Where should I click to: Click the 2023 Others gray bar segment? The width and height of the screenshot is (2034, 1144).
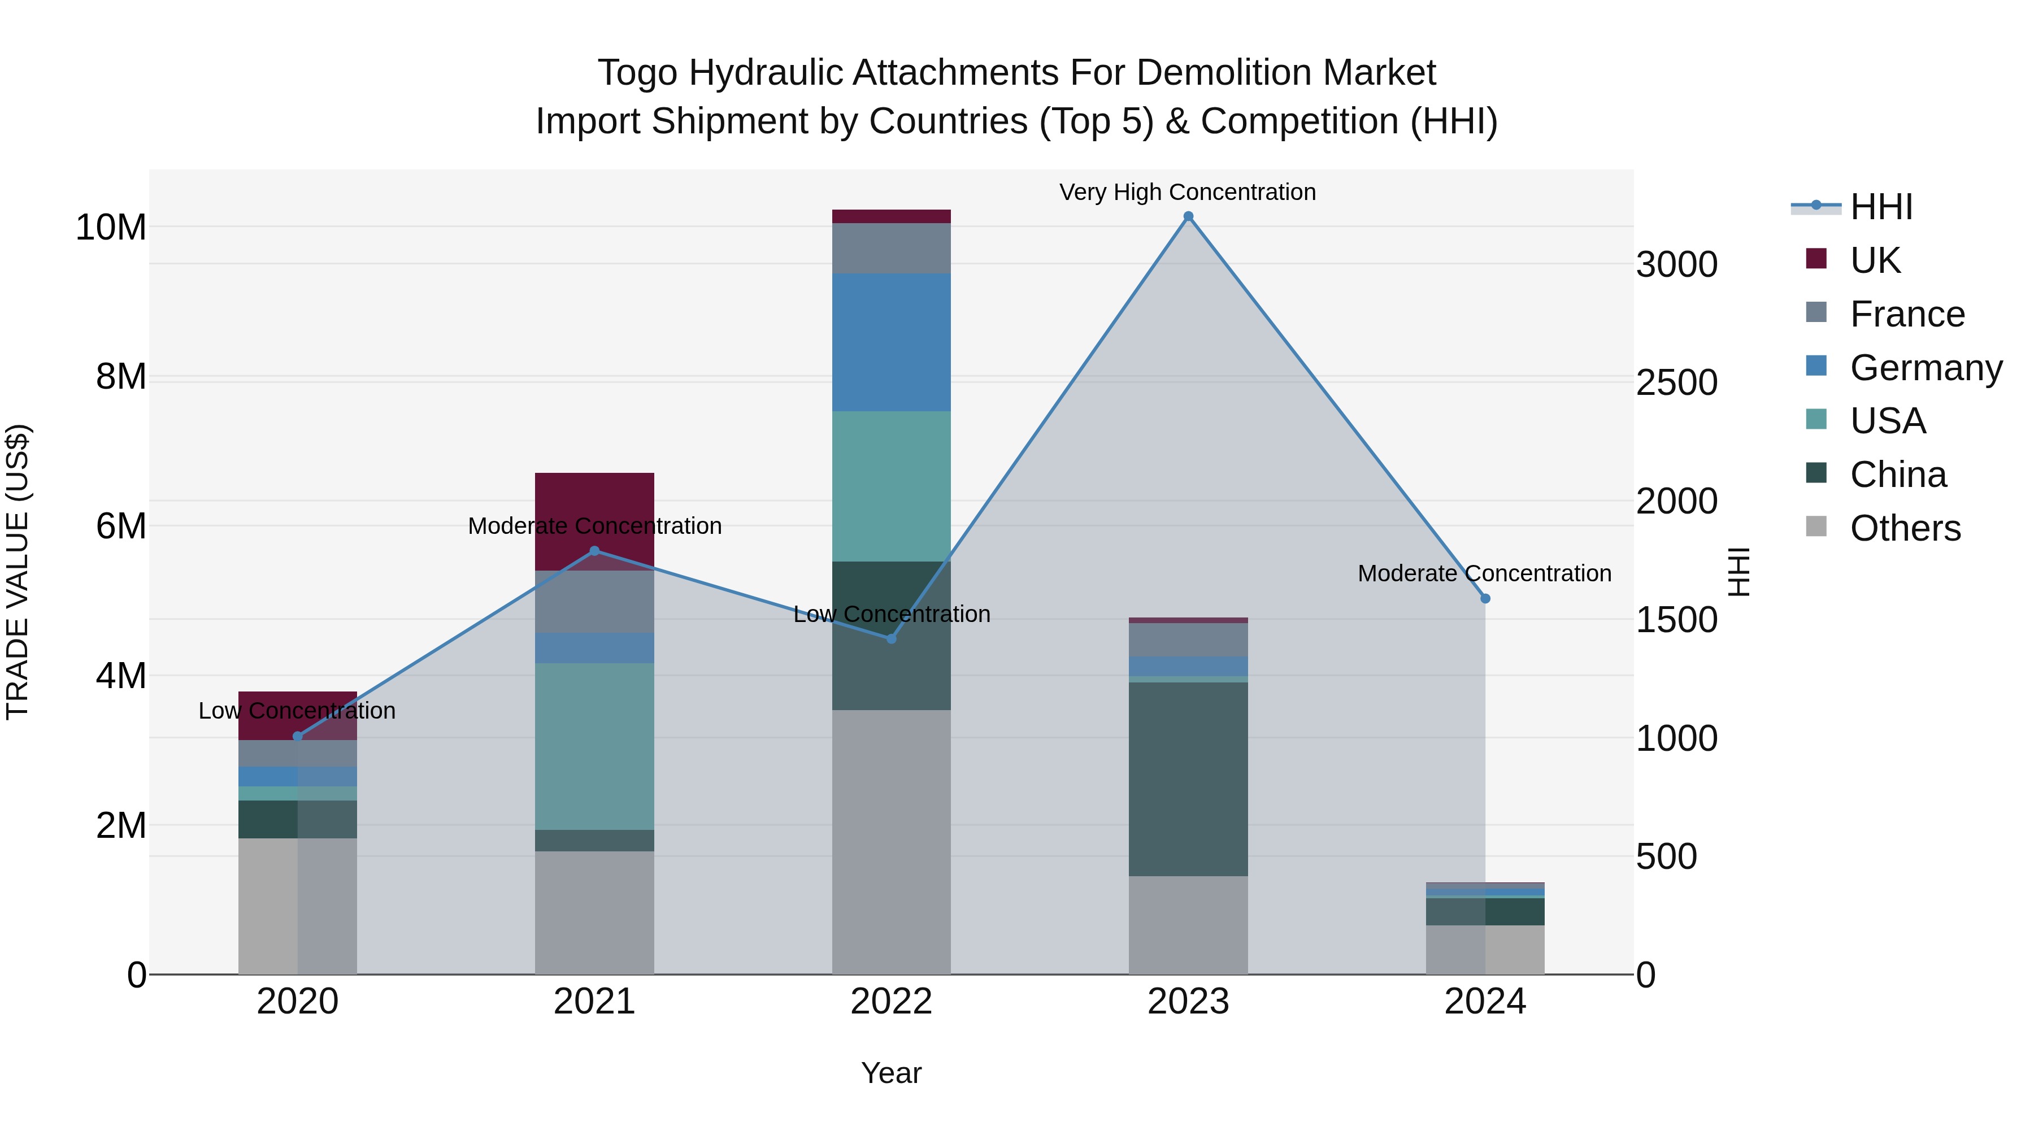(x=1188, y=925)
